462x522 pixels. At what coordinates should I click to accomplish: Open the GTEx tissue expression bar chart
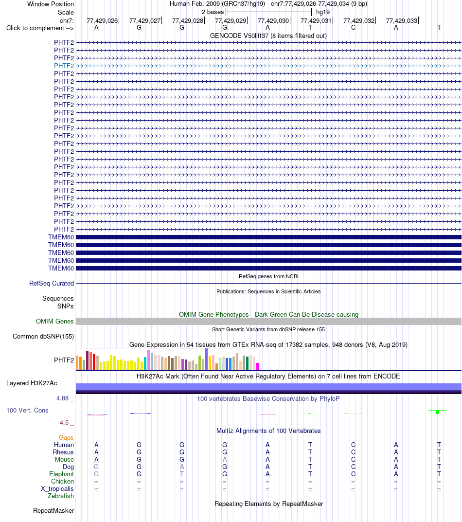pos(167,359)
